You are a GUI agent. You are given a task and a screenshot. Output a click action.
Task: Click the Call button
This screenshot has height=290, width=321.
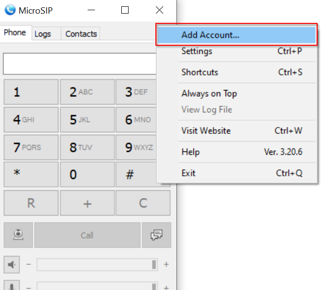point(87,235)
